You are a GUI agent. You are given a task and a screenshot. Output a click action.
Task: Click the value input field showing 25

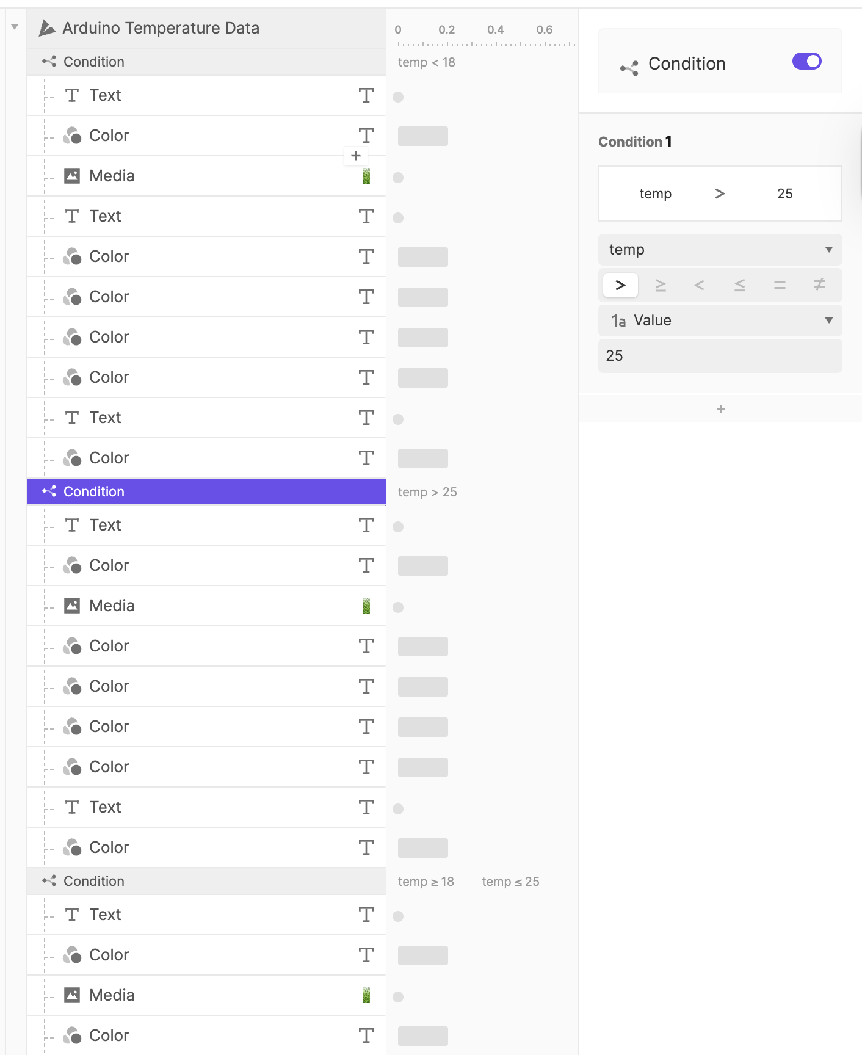pos(720,356)
